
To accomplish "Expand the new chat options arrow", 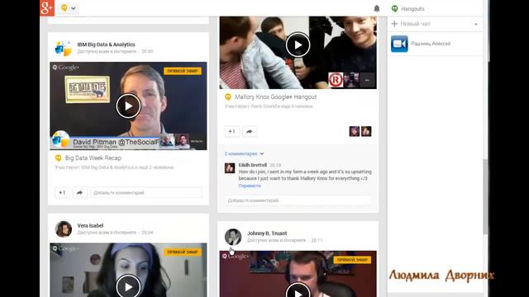I will [476, 24].
